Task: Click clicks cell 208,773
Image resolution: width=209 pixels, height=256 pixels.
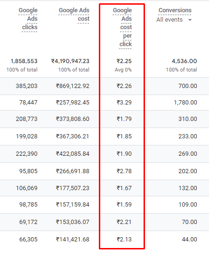Action: coord(27,119)
